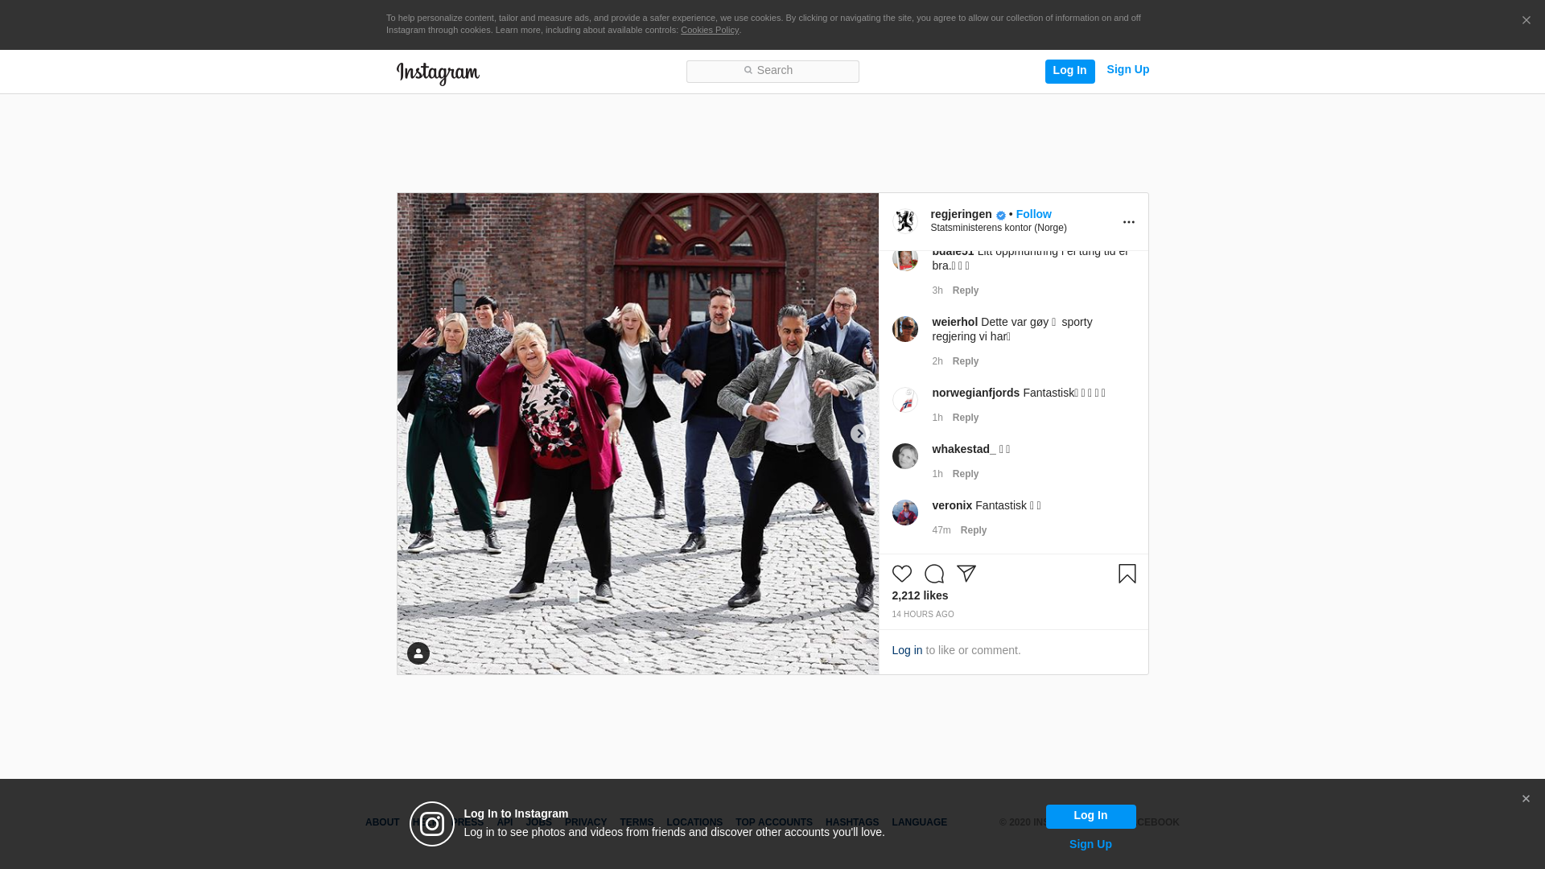Click the comment bubble icon
The width and height of the screenshot is (1545, 869).
[x=933, y=574]
